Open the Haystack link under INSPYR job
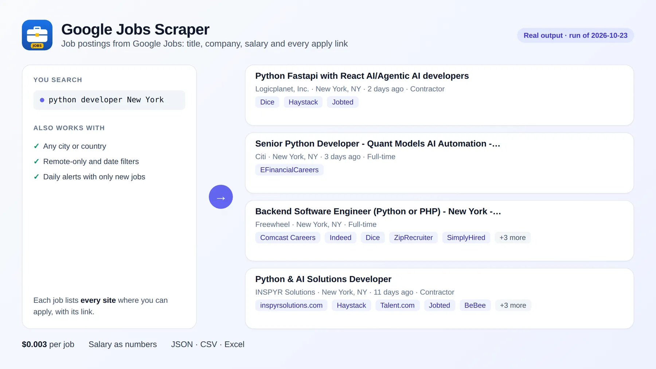This screenshot has width=656, height=369. click(x=351, y=305)
